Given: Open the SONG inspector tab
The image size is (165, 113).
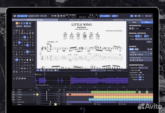Looking at the screenshot, I should (x=134, y=22).
